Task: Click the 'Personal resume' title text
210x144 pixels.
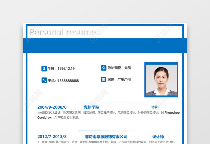Action: 62,32
